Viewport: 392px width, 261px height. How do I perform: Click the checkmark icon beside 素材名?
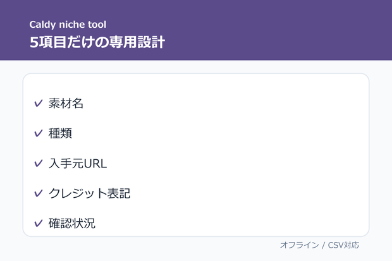[x=38, y=103]
